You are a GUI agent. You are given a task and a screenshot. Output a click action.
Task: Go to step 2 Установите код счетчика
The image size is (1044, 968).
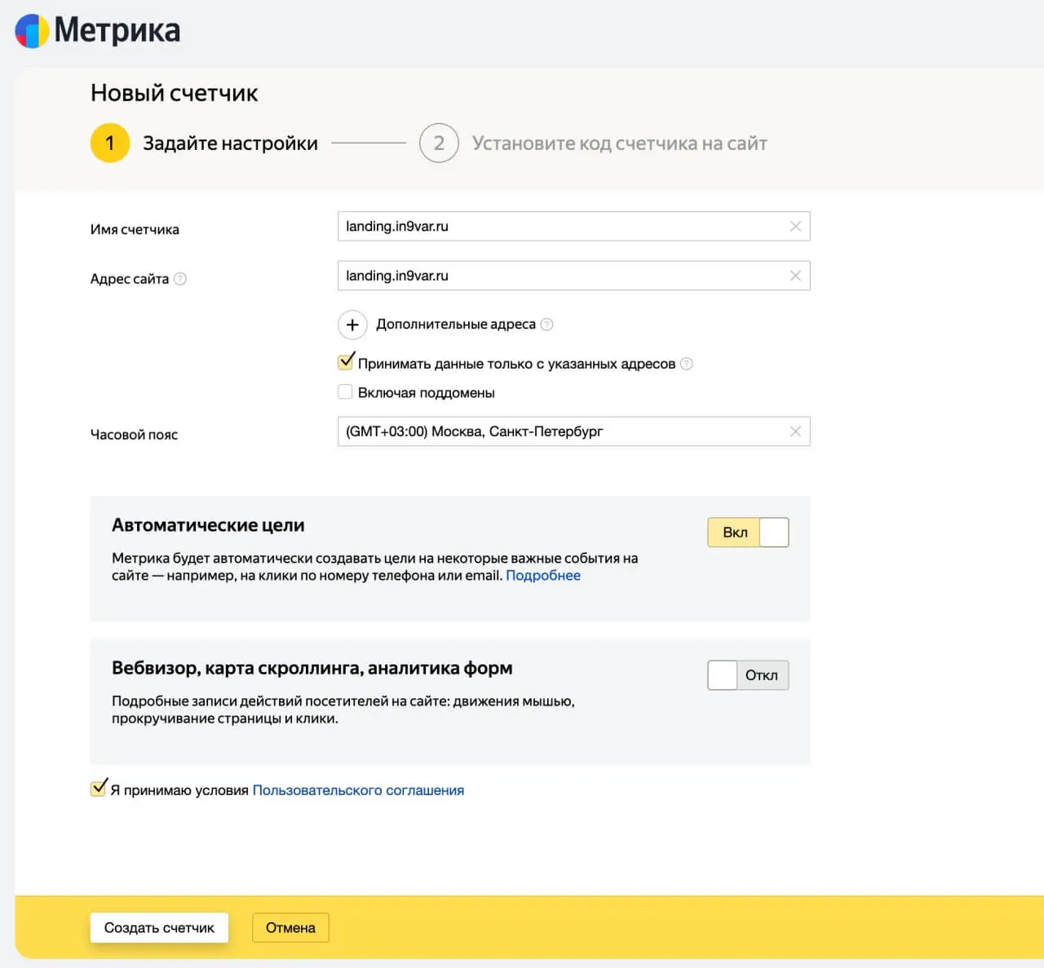point(593,144)
